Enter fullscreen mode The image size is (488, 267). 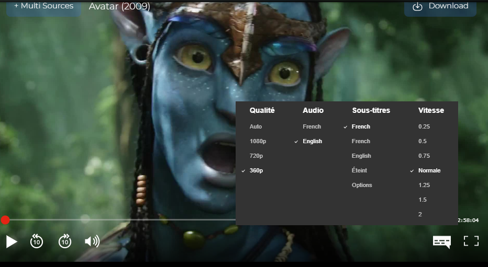[471, 241]
